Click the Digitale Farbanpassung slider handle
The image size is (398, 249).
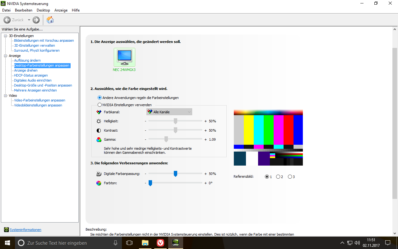click(x=175, y=174)
